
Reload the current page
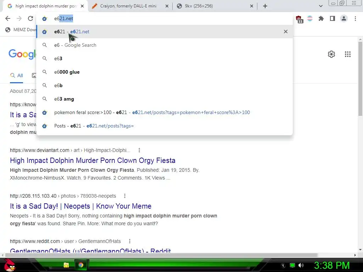30,18
